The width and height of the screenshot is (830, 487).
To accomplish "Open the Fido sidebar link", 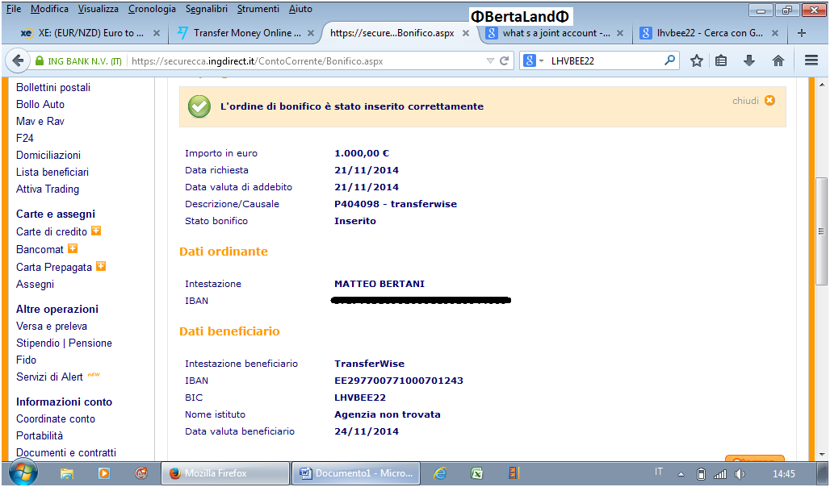I will (x=26, y=360).
